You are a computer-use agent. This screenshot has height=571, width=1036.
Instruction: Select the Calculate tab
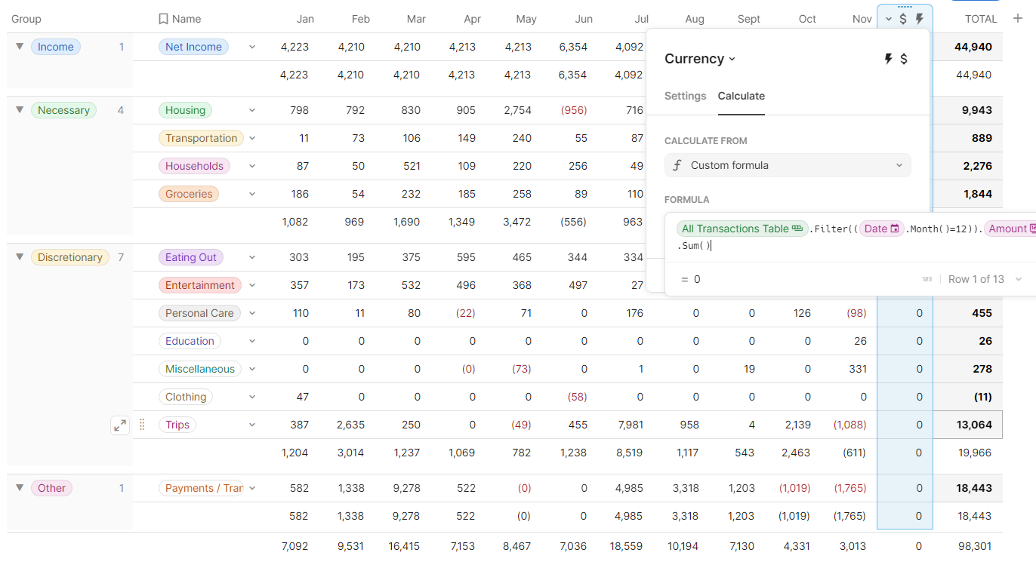(741, 96)
